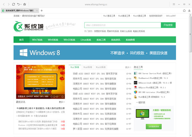Open the dropdown arrow beside the undo icon
Image resolution: width=192 pixels, height=137 pixels.
(x=21, y=4)
